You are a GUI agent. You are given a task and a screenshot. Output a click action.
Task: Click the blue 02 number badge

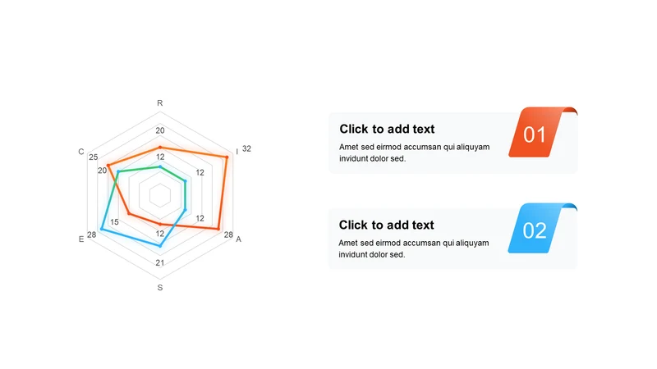535,230
